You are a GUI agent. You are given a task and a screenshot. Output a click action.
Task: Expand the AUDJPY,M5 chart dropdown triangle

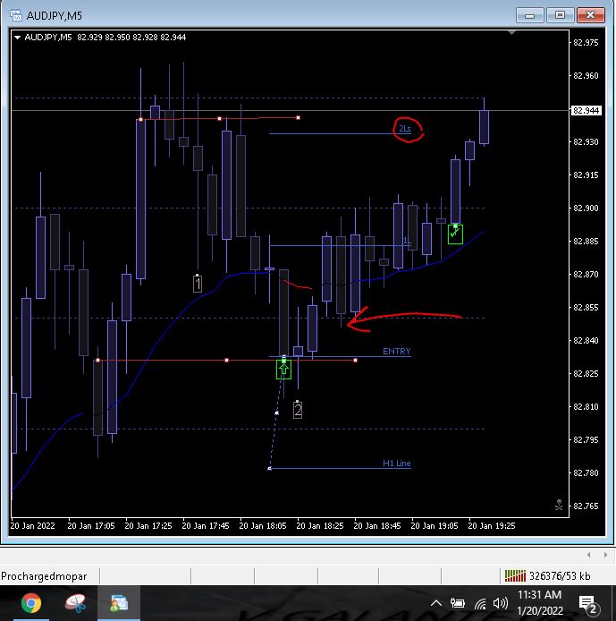tap(17, 38)
